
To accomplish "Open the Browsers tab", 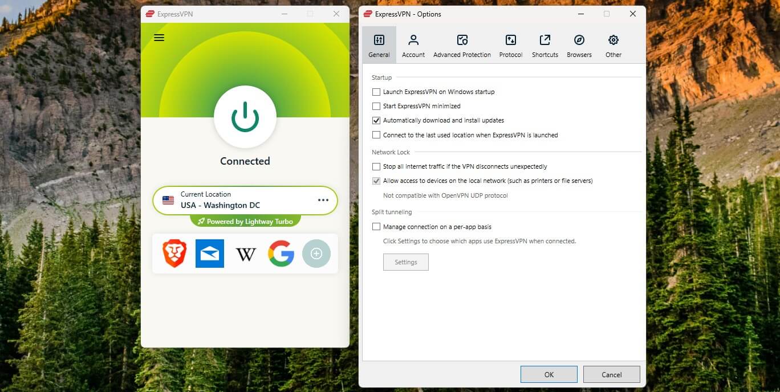I will pyautogui.click(x=579, y=46).
